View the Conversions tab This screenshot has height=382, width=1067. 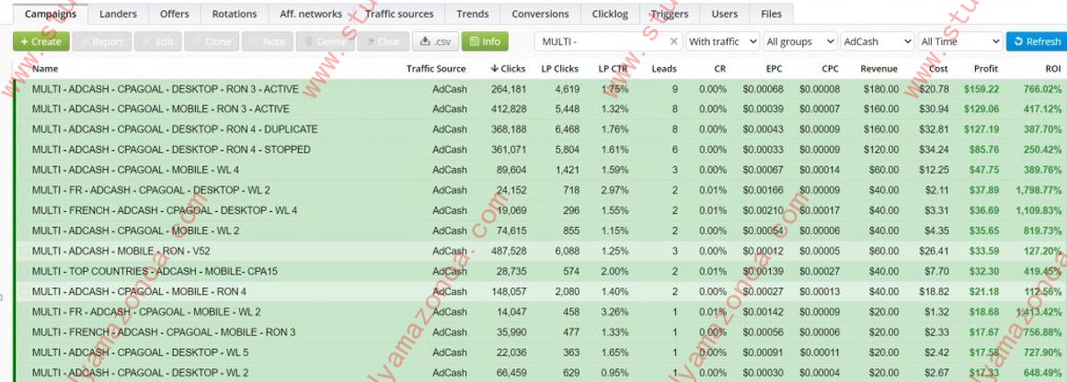(x=540, y=14)
